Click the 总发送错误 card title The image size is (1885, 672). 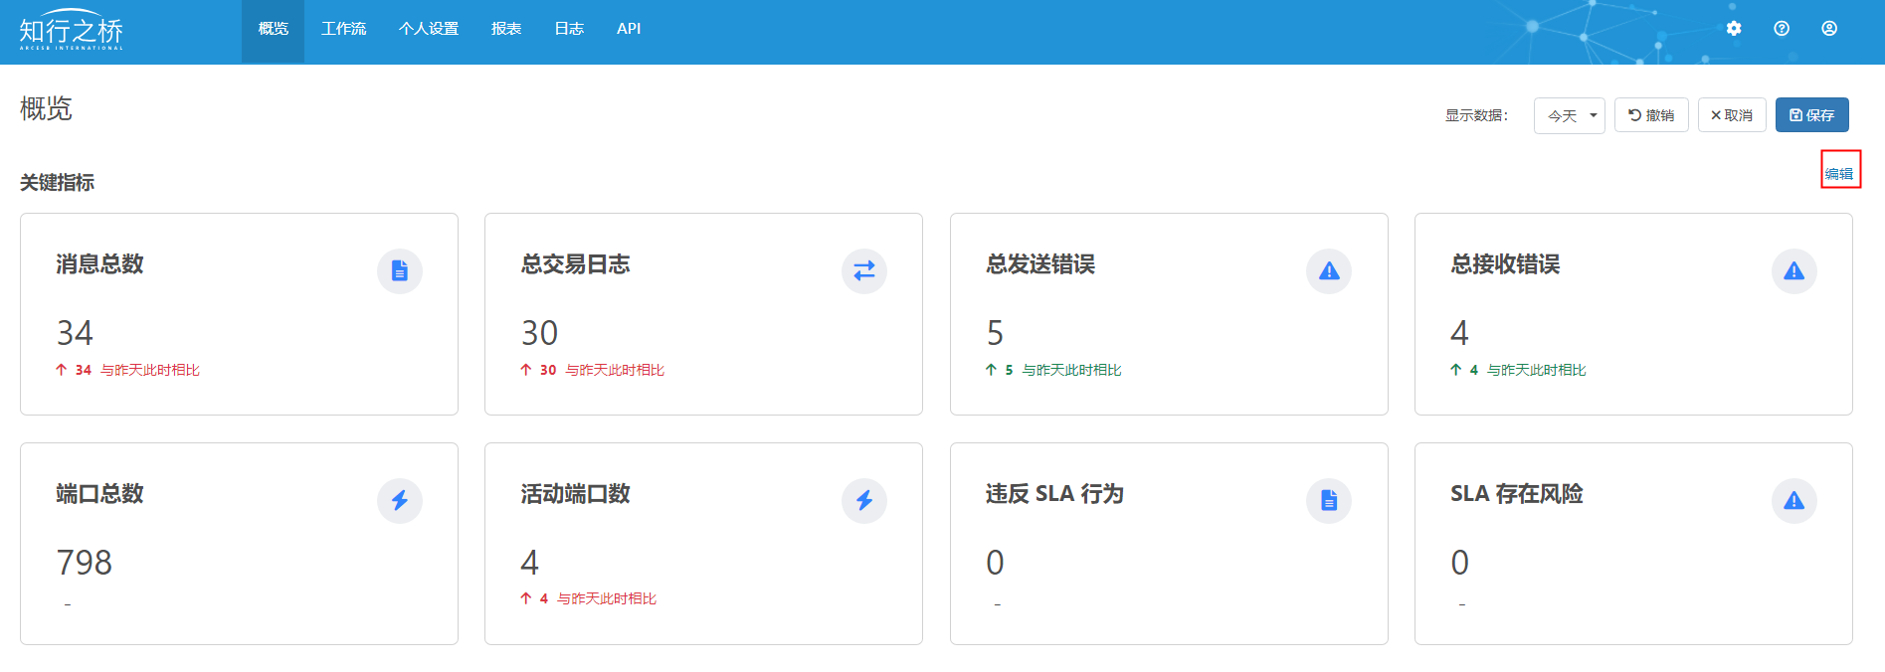click(1040, 264)
